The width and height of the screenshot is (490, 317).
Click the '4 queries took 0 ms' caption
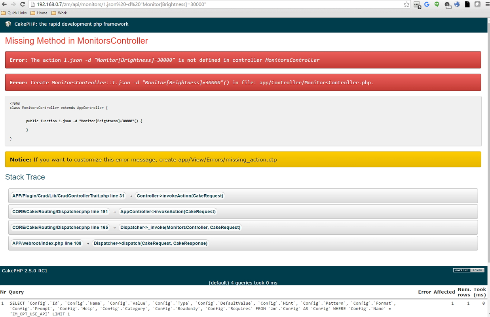click(x=243, y=283)
